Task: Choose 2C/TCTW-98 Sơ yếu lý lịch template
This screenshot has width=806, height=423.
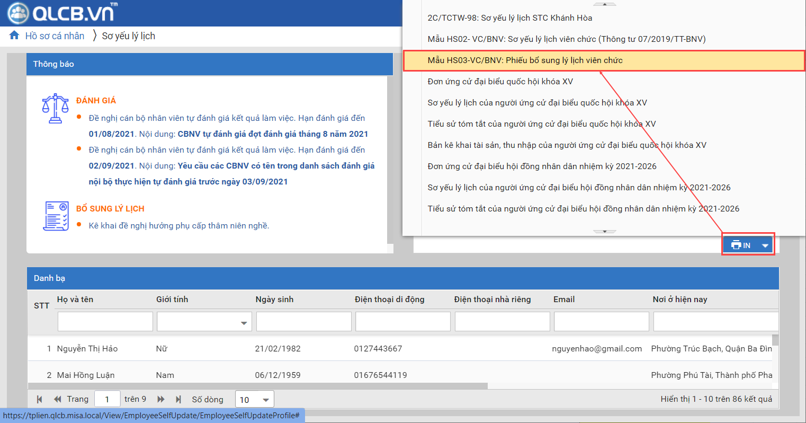Action: pos(509,18)
